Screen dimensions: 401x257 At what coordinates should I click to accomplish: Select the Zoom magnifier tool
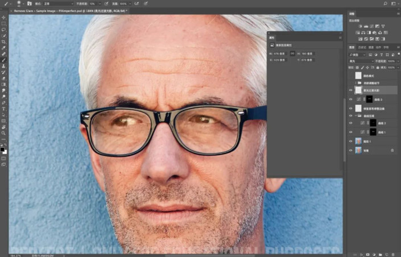3,132
